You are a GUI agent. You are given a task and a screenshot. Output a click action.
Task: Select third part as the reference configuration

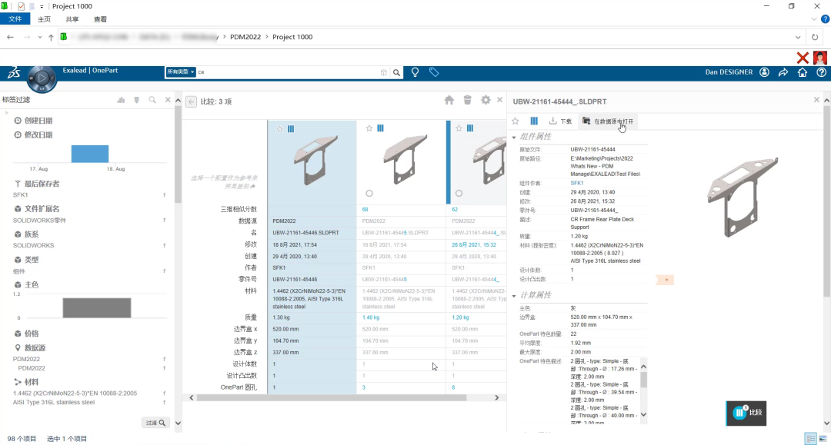point(459,194)
